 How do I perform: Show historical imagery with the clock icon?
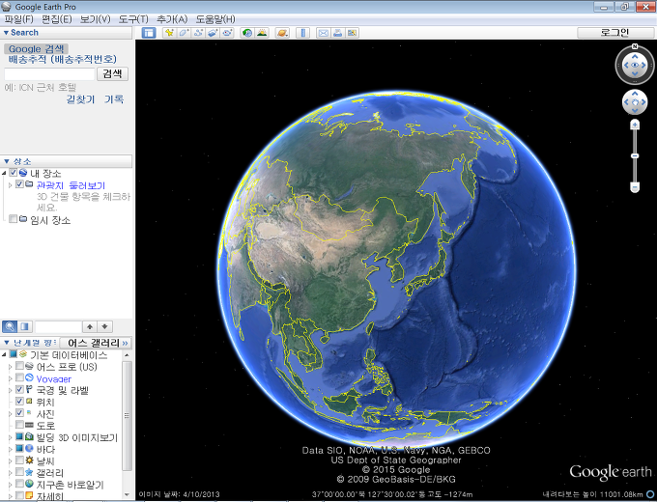tap(247, 33)
